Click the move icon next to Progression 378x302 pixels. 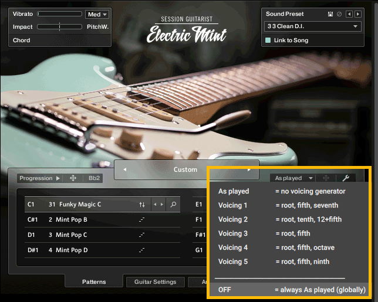(x=73, y=178)
